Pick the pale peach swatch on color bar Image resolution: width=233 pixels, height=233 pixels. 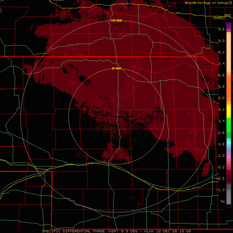[x=229, y=53]
